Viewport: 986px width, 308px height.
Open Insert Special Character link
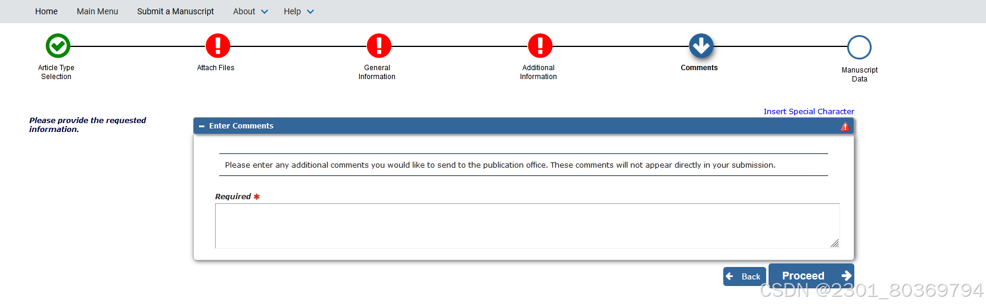click(809, 111)
